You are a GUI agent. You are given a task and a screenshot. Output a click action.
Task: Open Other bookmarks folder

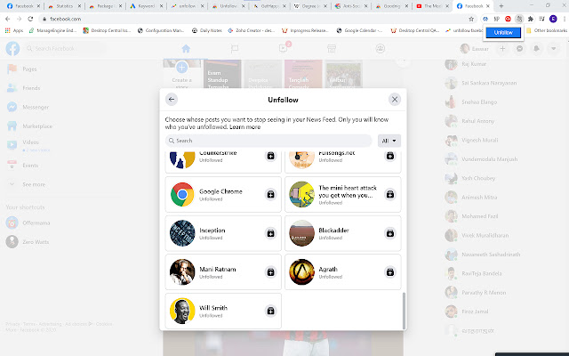(547, 30)
